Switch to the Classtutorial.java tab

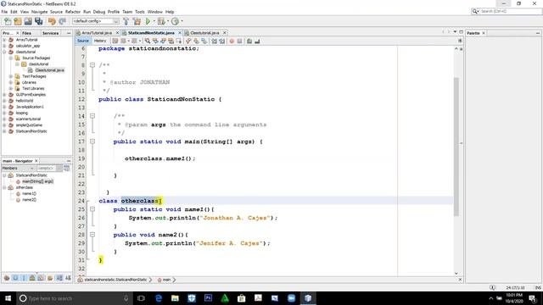pos(204,33)
